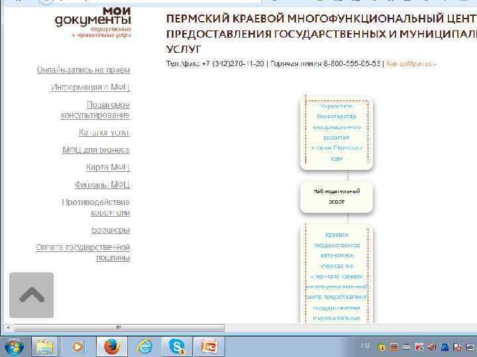
Task: Click the RU language indicator in the tray
Action: coord(364,346)
